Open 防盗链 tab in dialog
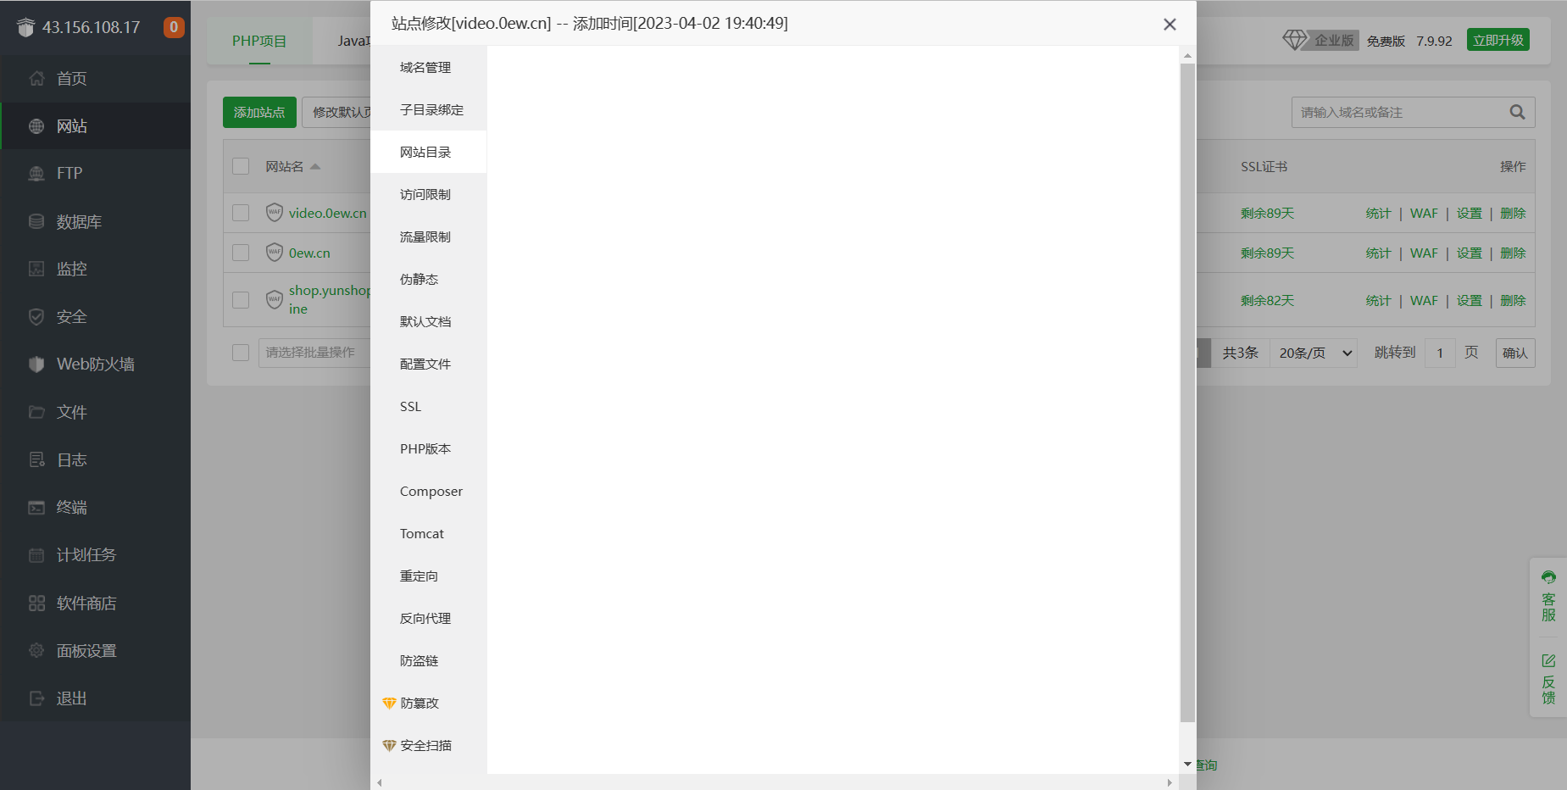Image resolution: width=1567 pixels, height=790 pixels. tap(428, 660)
